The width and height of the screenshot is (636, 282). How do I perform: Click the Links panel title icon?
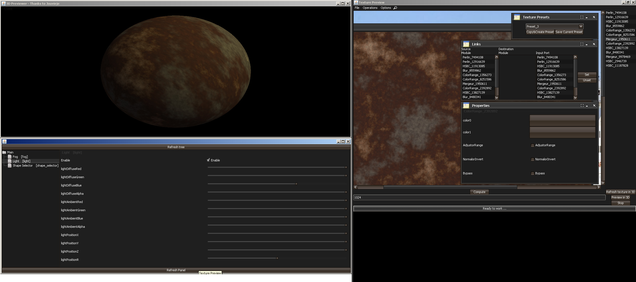466,44
